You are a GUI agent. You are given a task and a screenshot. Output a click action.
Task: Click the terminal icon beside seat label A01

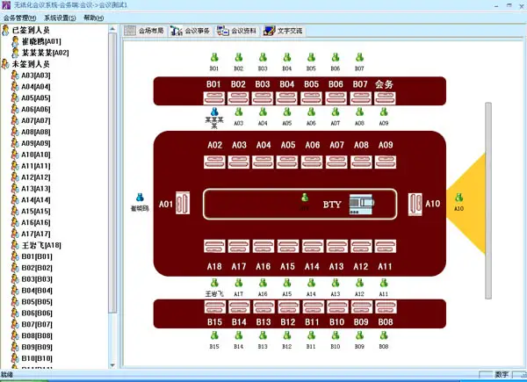tap(183, 203)
